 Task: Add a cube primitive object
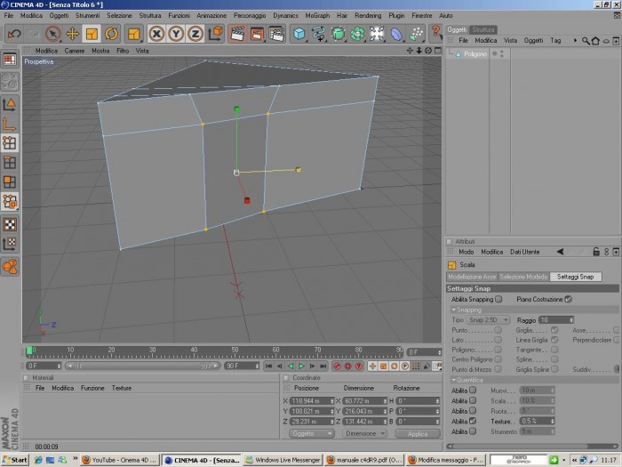tap(299, 34)
